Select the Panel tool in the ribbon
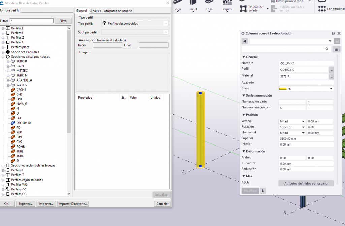The image size is (345, 226). point(193,6)
